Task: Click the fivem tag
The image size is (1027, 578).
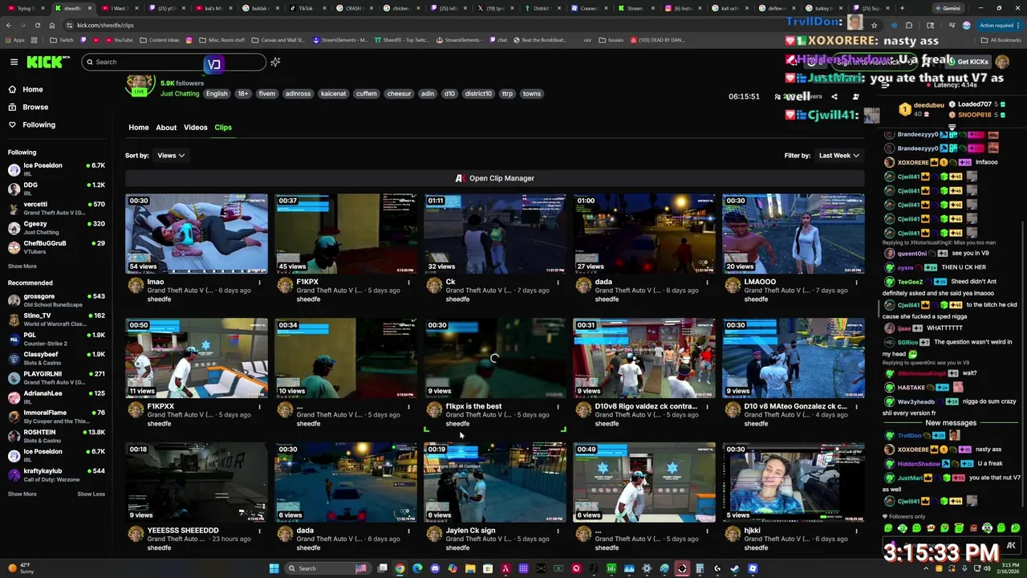Action: click(267, 94)
